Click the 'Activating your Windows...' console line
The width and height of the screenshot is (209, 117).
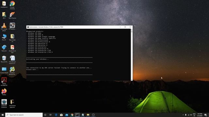tap(38, 59)
